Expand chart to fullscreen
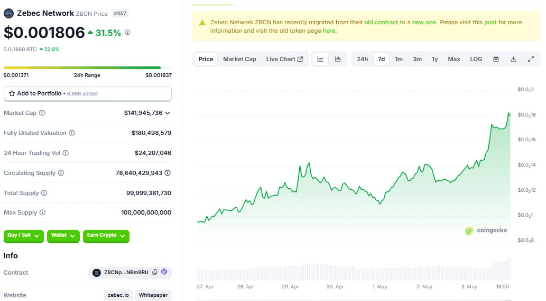546x301 pixels. pos(531,59)
